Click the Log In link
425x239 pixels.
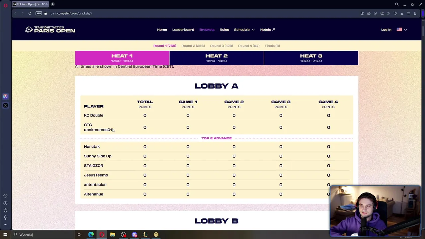point(386,30)
